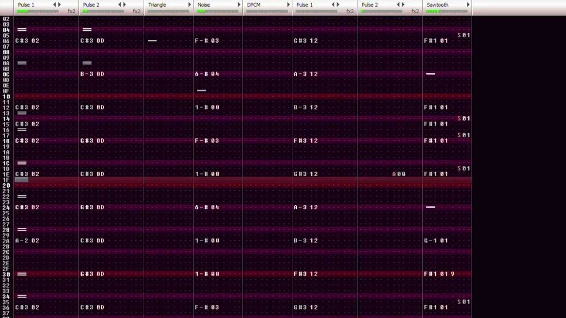Click row number 30 in the row column
Screen dimensions: 566x318
pos(6,274)
